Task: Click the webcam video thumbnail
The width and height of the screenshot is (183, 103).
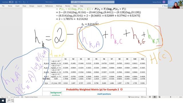Action: [x=175, y=4]
